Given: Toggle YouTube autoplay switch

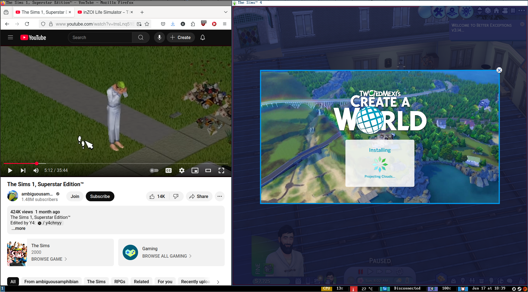Looking at the screenshot, I should pos(154,170).
